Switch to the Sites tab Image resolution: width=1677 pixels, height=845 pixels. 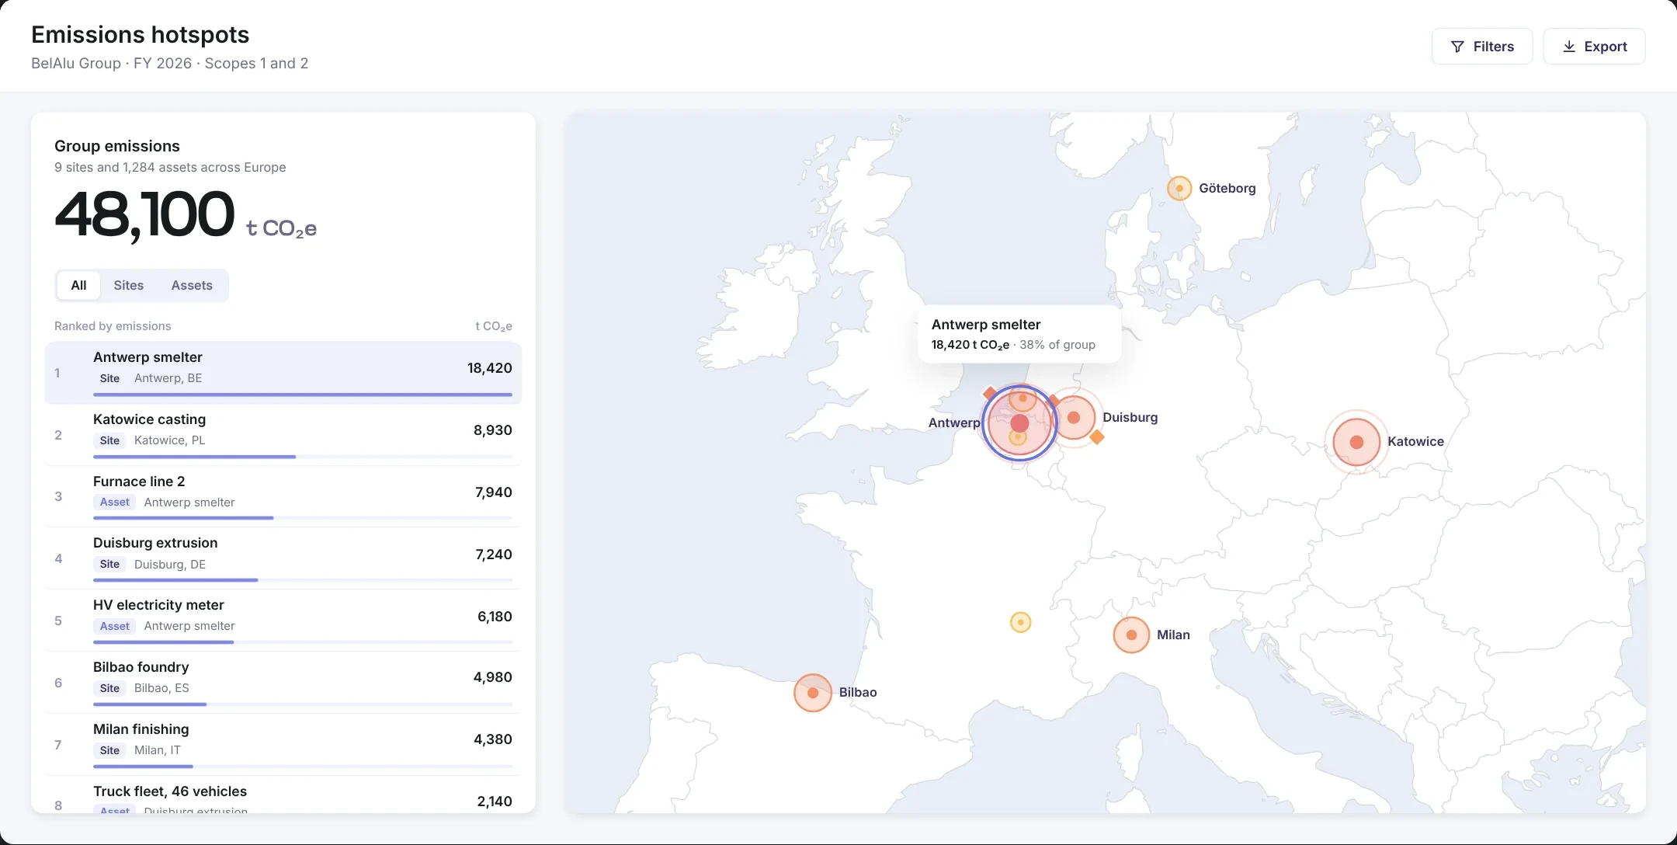[x=129, y=285]
